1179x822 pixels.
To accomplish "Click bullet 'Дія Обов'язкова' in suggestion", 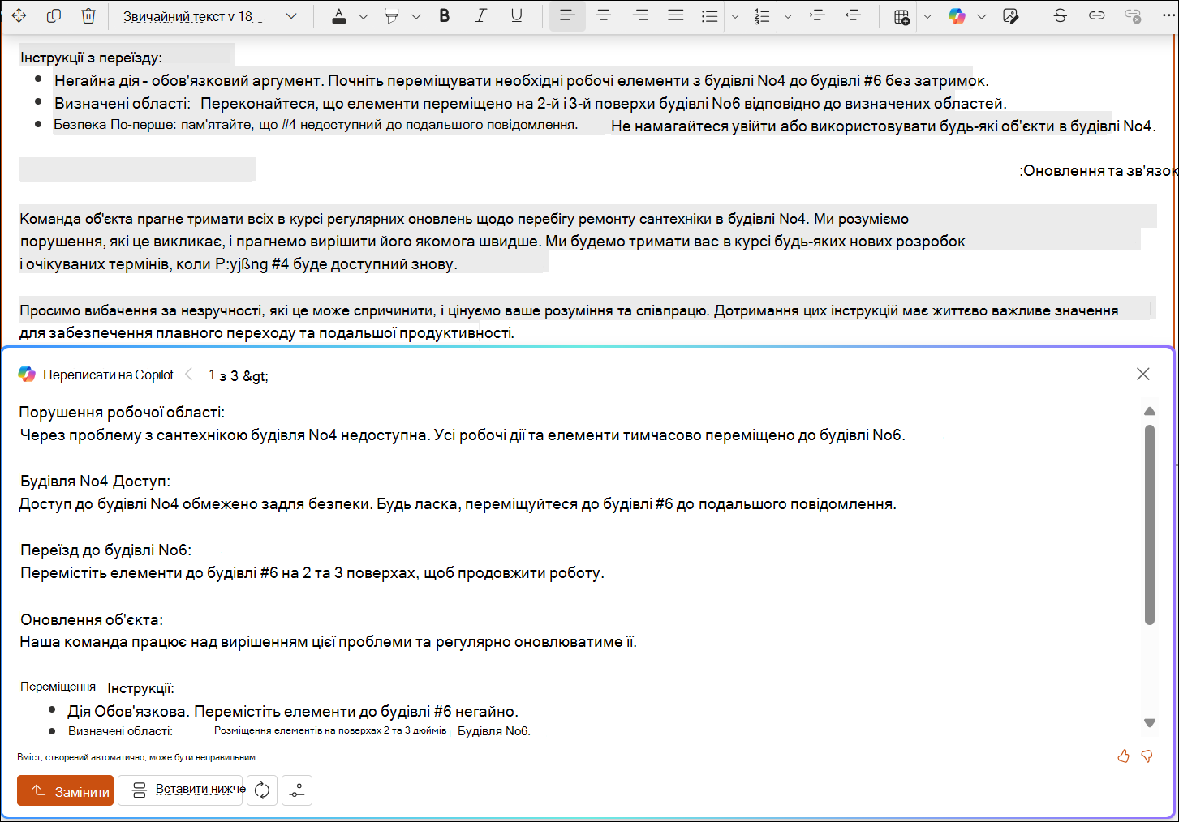I will 293,712.
